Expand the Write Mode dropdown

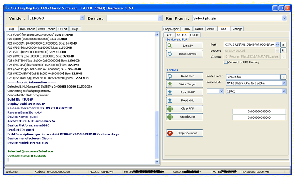pos(284,83)
